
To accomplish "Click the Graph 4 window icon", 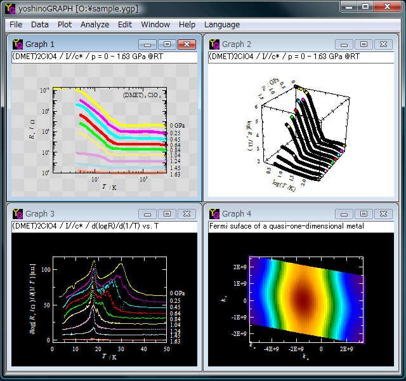I will point(214,214).
